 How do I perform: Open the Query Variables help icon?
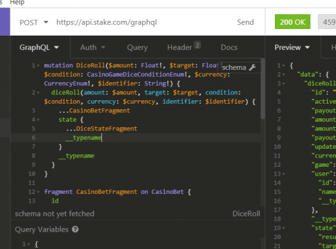click(75, 229)
